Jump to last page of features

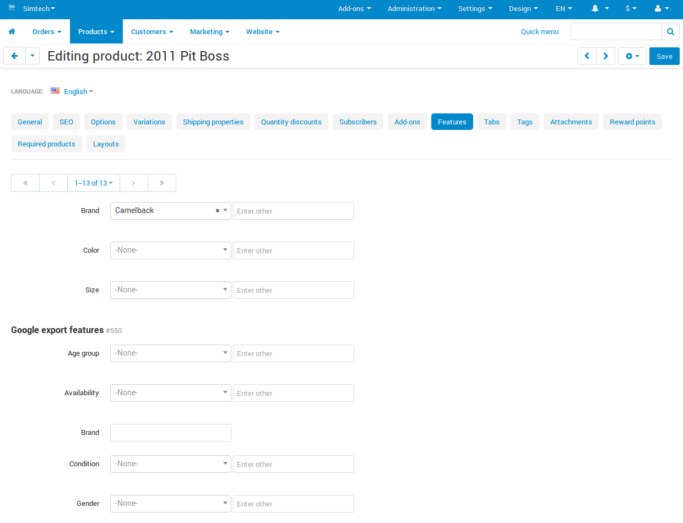pos(162,183)
